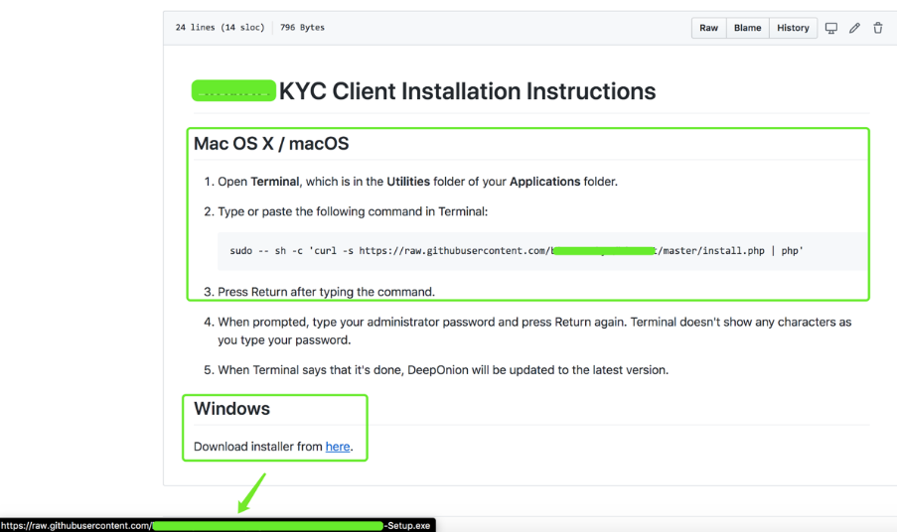Click the bold "Applications" word in step one
Screen dimensions: 897x532
click(x=544, y=182)
